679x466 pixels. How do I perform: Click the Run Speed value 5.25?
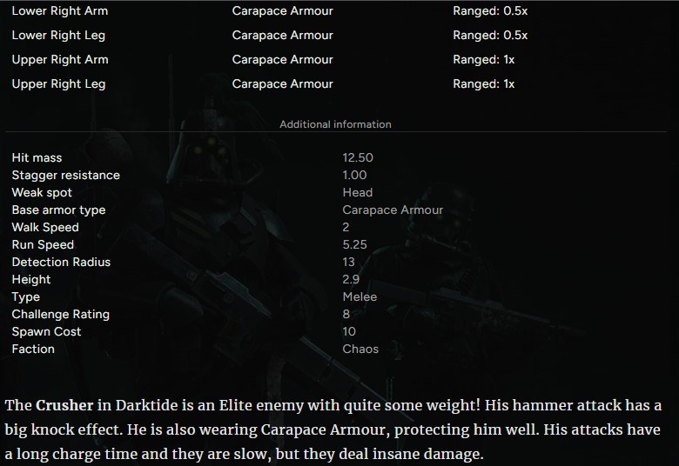(354, 244)
